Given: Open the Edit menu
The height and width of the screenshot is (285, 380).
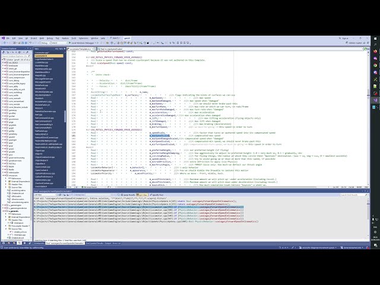Looking at the screenshot, I should point(14,38).
